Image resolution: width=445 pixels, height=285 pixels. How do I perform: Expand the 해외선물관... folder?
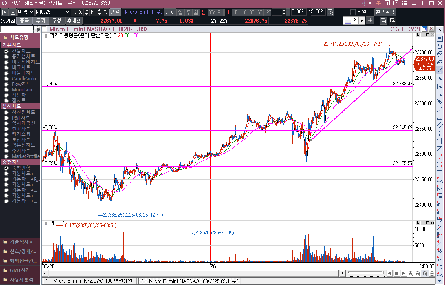coord(20,261)
